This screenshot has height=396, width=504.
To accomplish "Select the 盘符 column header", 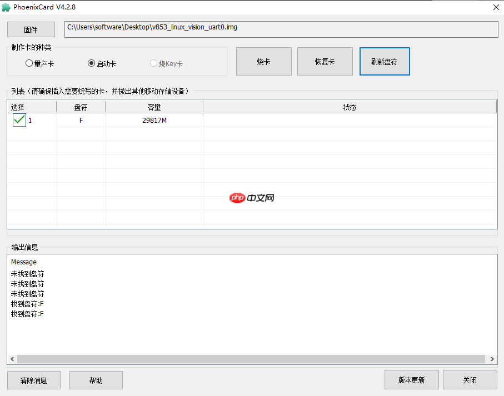I will (x=81, y=106).
